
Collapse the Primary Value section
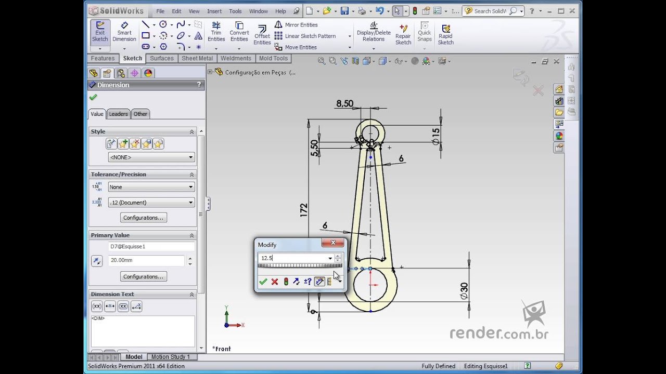tap(191, 235)
